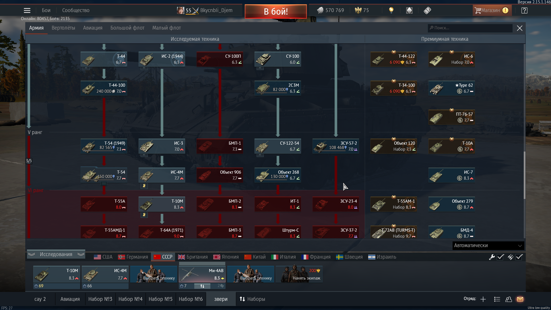Expand the group arrow under СУ-122-54

coord(260,155)
